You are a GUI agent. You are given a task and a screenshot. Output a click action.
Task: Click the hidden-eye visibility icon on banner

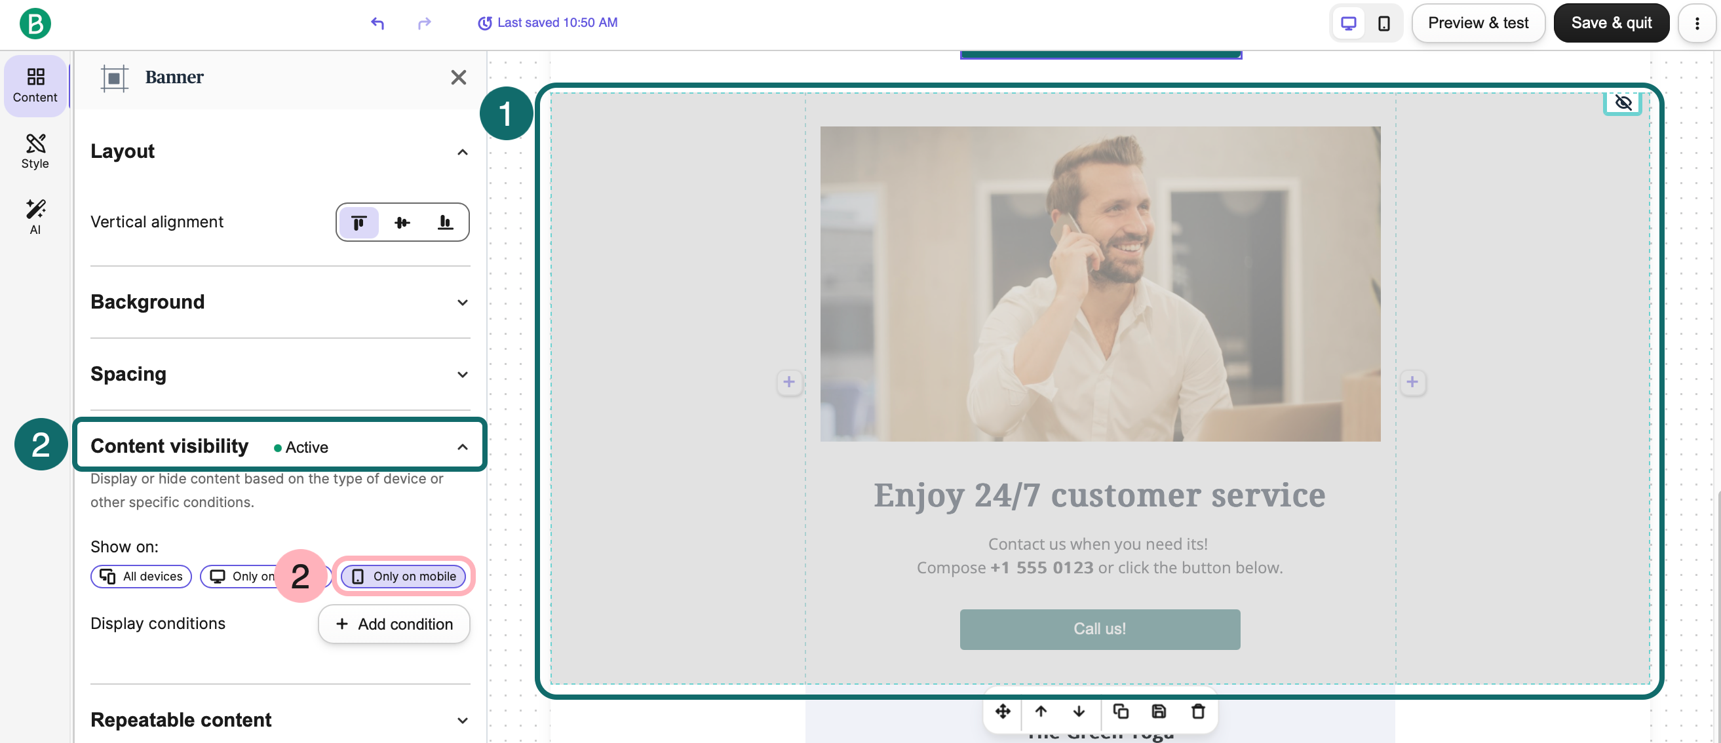1623,102
